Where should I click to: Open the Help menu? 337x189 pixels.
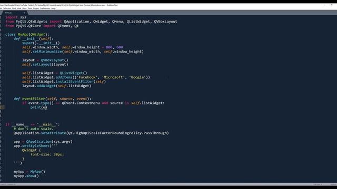(x=53, y=8)
